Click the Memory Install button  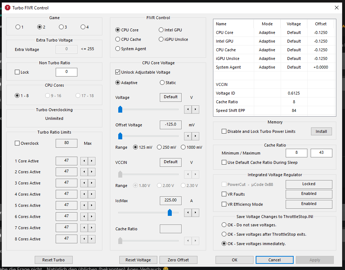(321, 131)
